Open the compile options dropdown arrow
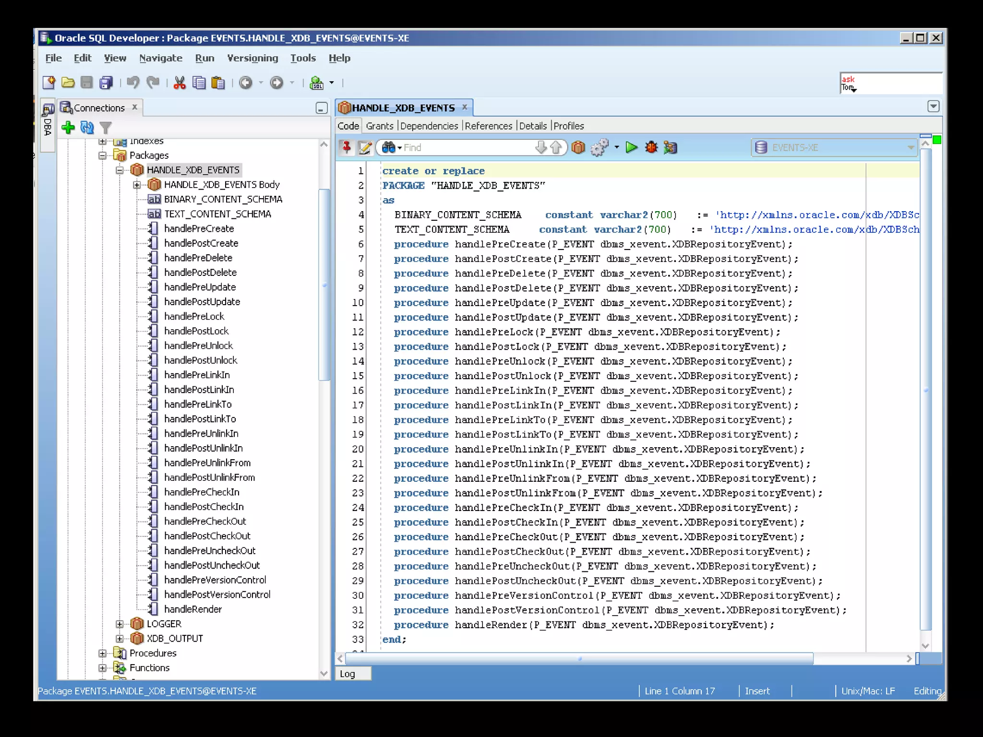Image resolution: width=983 pixels, height=737 pixels. 617,147
